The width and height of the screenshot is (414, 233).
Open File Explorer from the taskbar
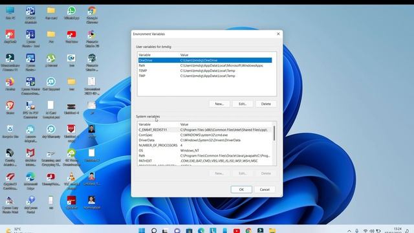point(272,230)
